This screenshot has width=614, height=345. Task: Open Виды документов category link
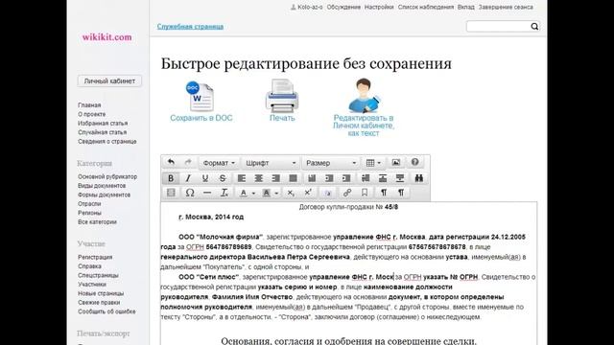tap(102, 186)
